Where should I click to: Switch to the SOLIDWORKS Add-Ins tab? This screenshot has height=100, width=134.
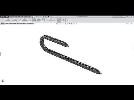click(x=21, y=24)
